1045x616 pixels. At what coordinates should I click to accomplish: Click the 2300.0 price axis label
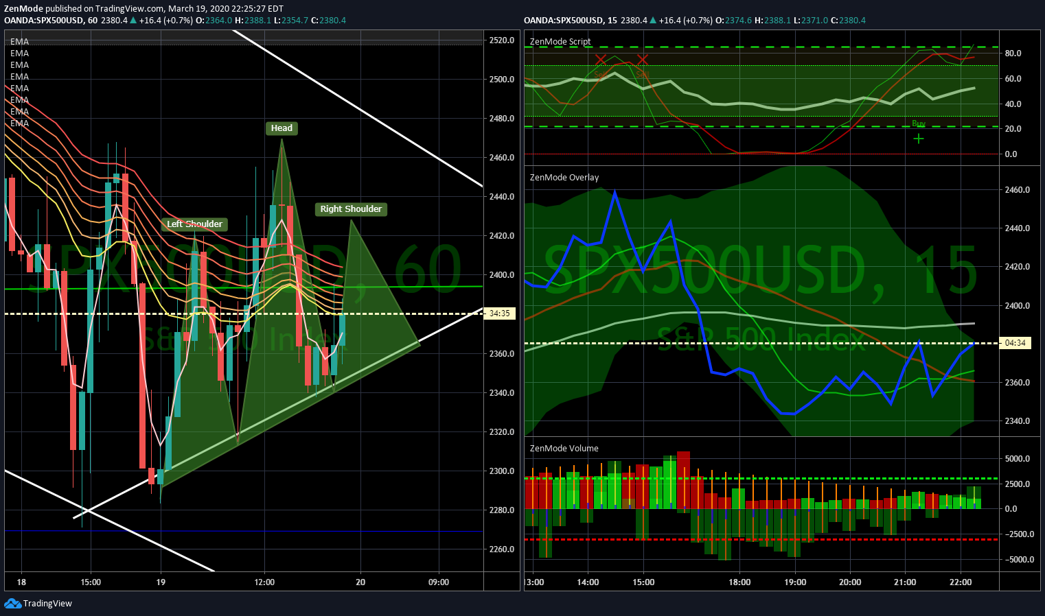coord(501,471)
